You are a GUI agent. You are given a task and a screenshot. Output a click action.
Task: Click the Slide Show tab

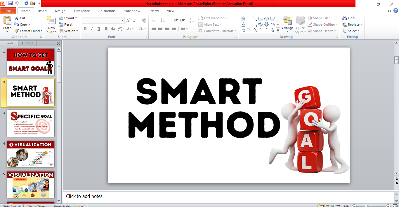[x=132, y=11]
